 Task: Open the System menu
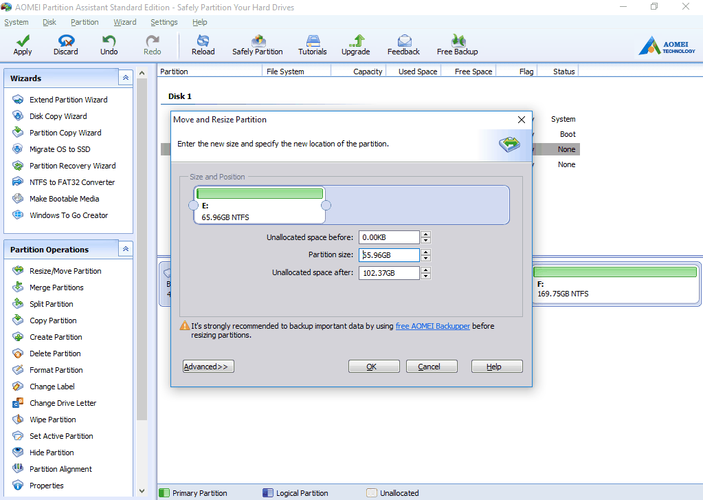[x=16, y=22]
